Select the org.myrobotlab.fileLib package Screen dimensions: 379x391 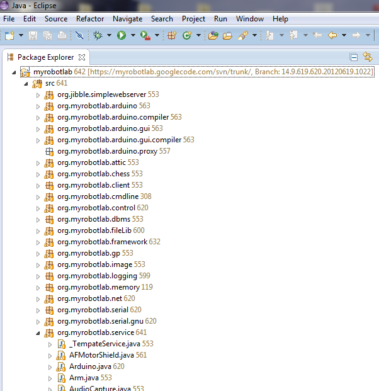coord(94,230)
